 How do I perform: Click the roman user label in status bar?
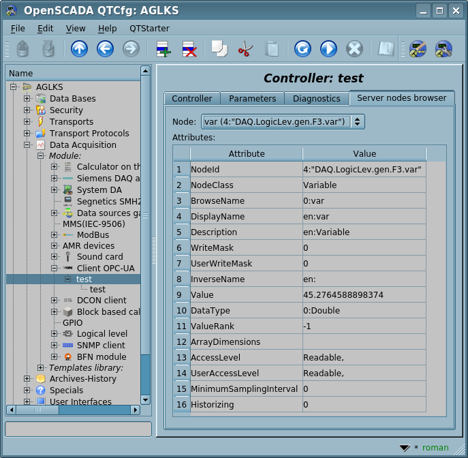coord(435,448)
